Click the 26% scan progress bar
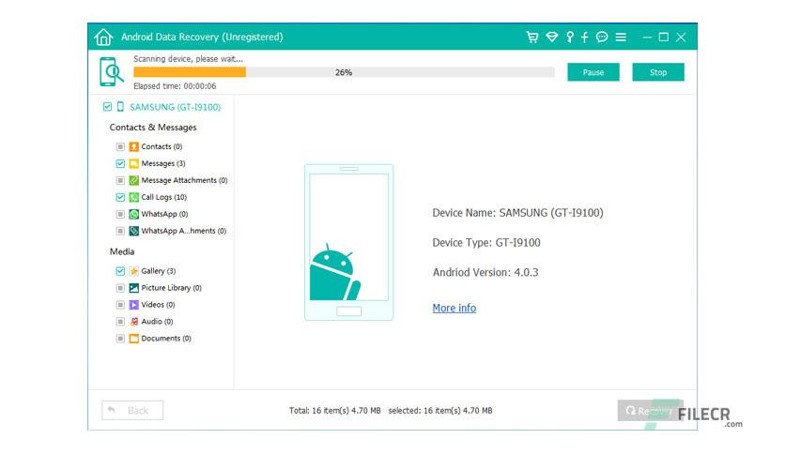 (x=344, y=72)
